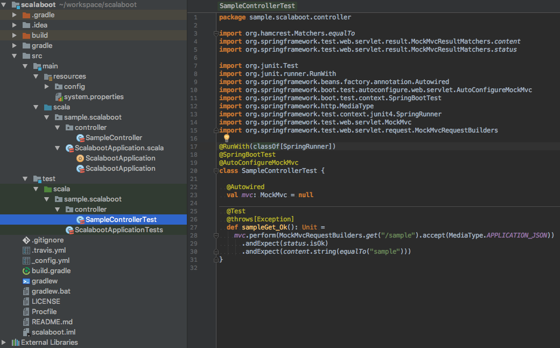Image resolution: width=560 pixels, height=348 pixels.
Task: Click the sampleGet_Ok method name
Action: [264, 227]
